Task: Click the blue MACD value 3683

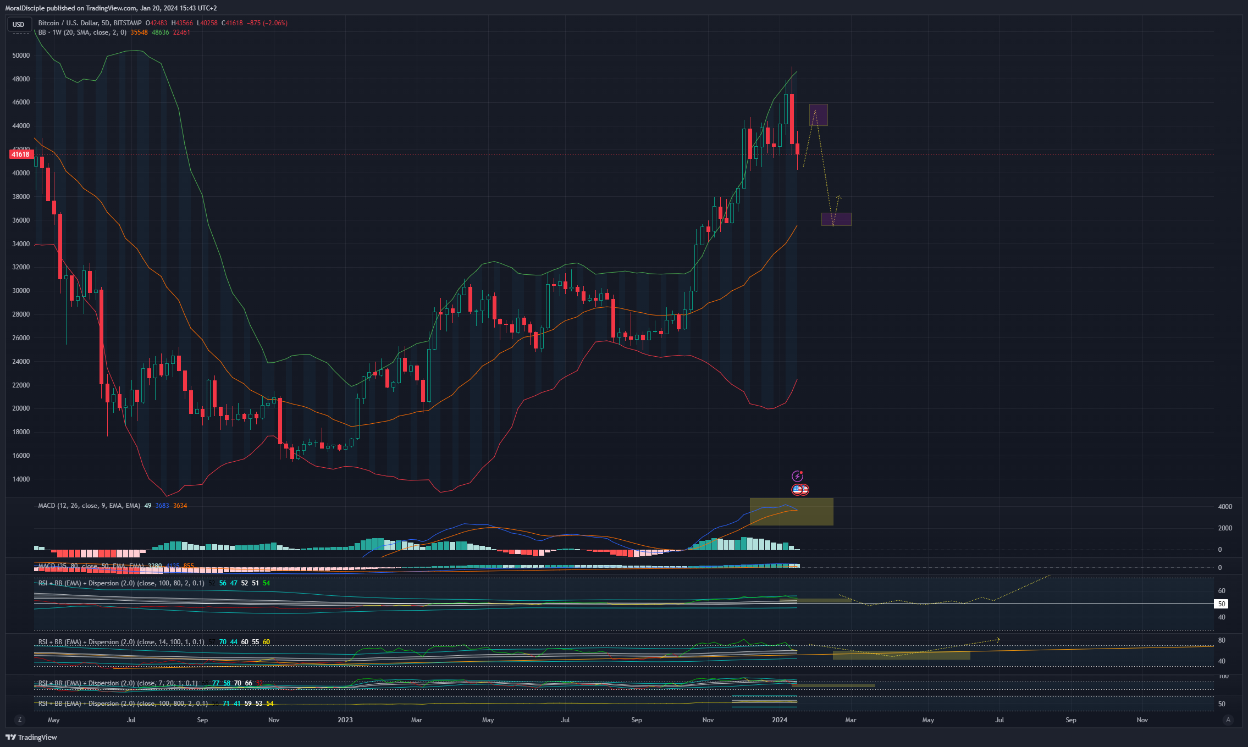Action: 162,506
